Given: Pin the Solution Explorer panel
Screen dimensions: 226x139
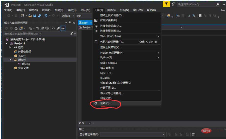Looking at the screenshot, I should (x=70, y=23).
